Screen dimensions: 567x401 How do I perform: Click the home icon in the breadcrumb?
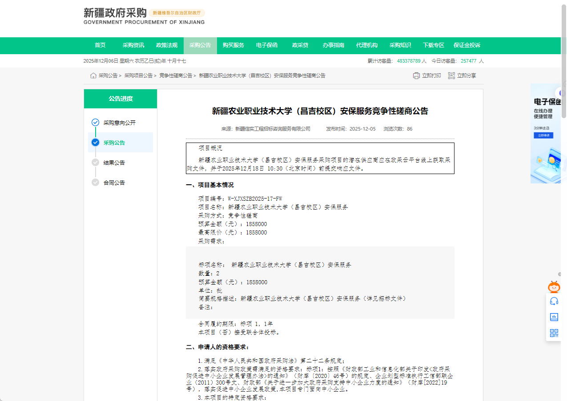(93, 76)
